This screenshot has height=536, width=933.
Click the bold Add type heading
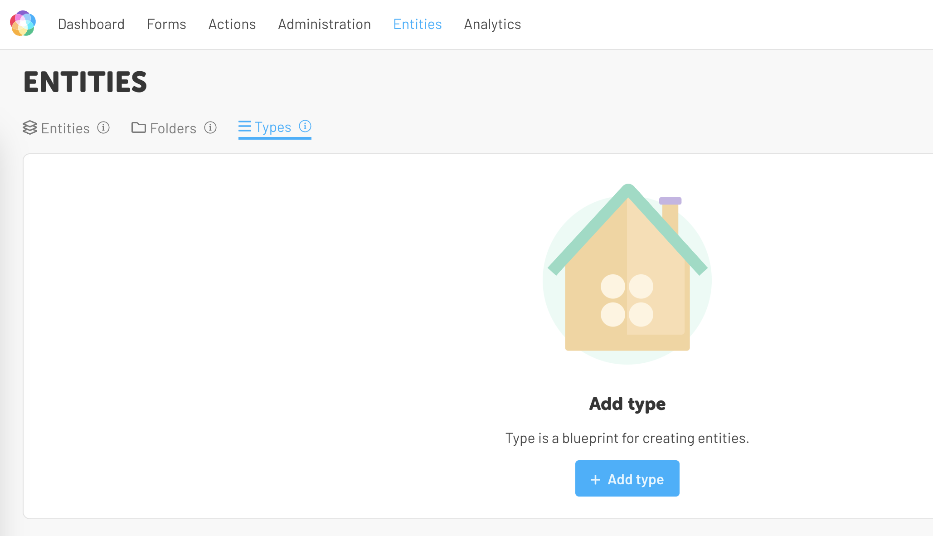click(x=627, y=404)
